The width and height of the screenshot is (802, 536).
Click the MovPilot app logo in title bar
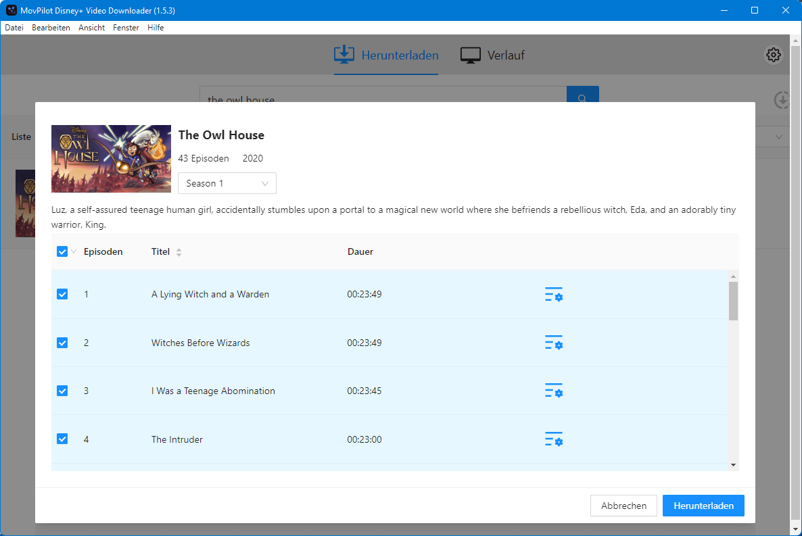[11, 10]
